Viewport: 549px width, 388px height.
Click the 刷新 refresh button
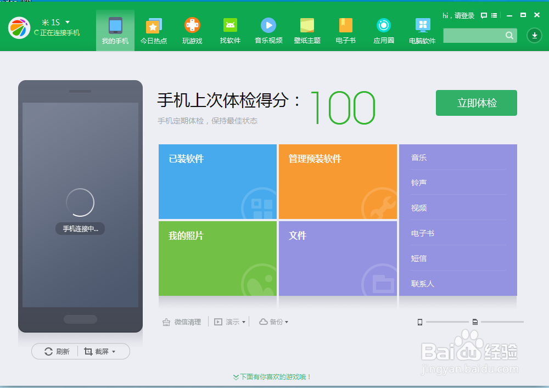57,351
